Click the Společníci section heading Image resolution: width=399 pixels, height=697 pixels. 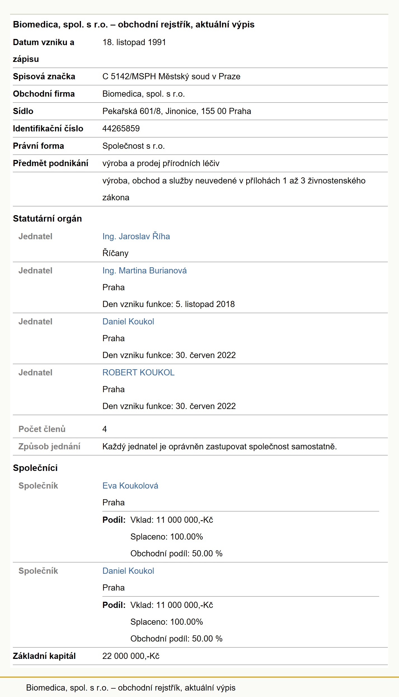click(x=35, y=468)
